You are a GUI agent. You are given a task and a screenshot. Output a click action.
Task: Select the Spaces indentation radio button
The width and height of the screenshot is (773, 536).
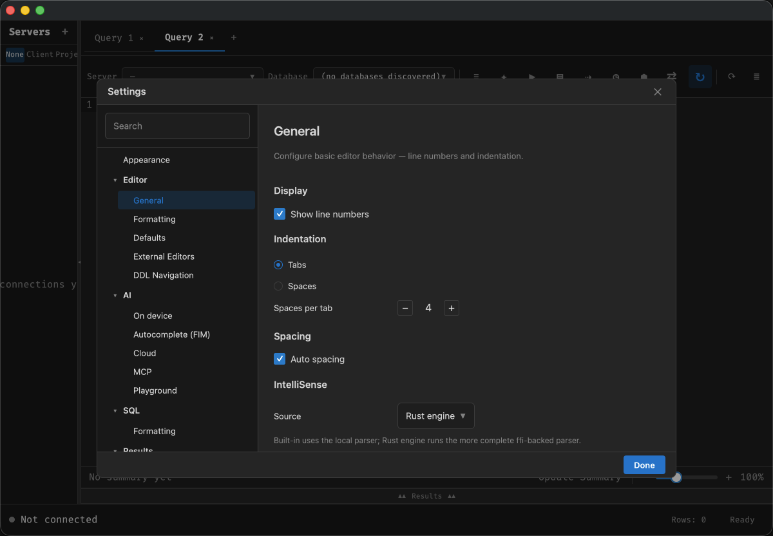coord(278,286)
